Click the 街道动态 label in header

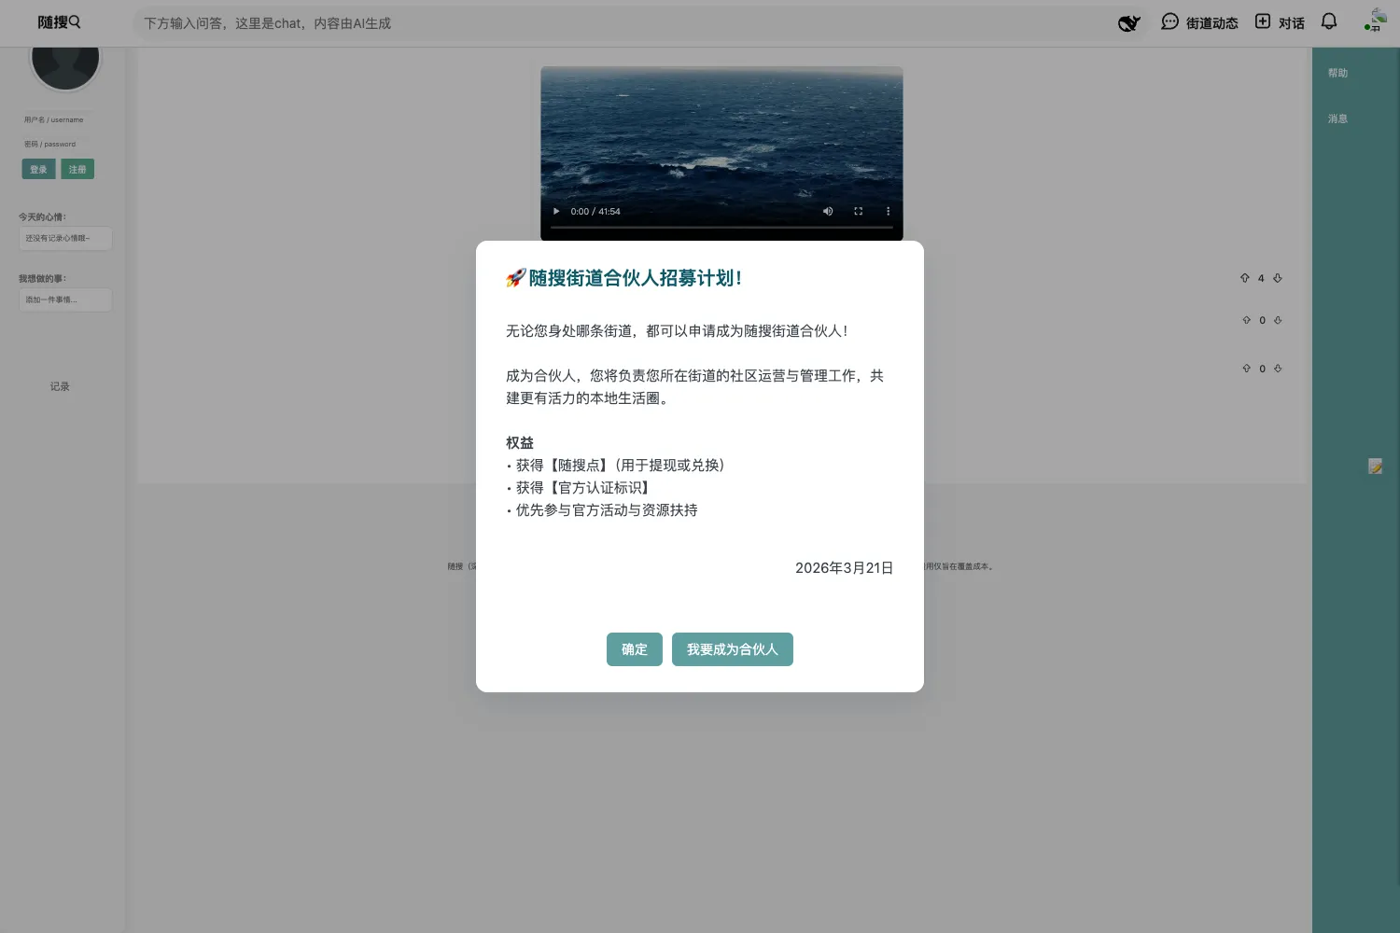tap(1211, 23)
